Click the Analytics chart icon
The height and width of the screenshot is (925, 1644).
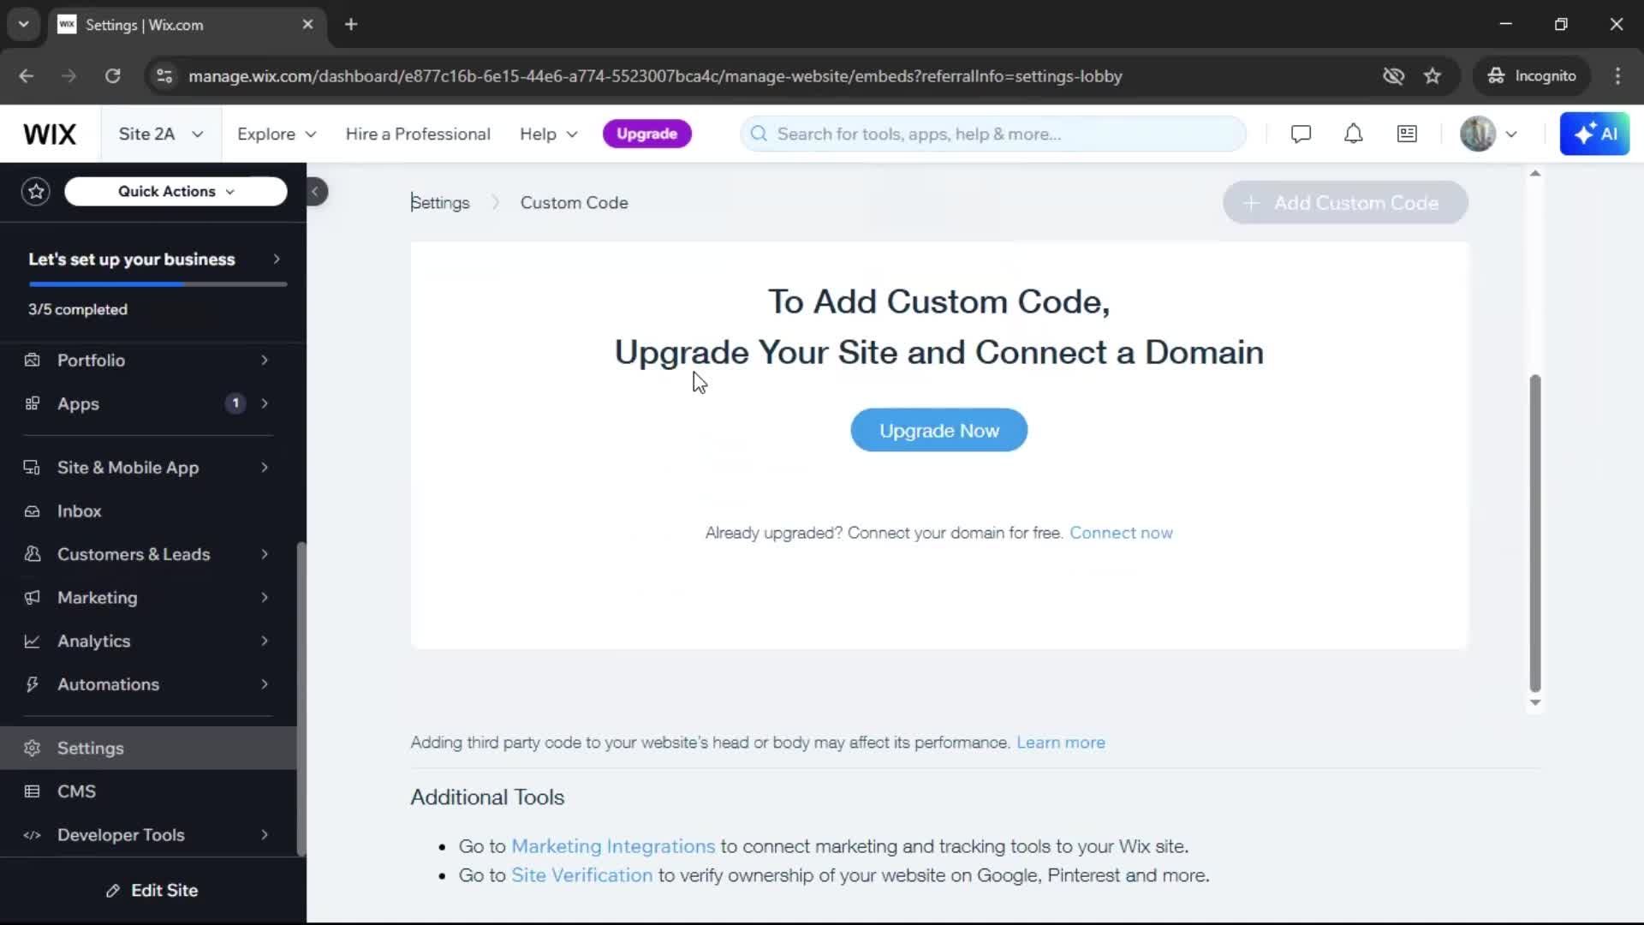(33, 642)
